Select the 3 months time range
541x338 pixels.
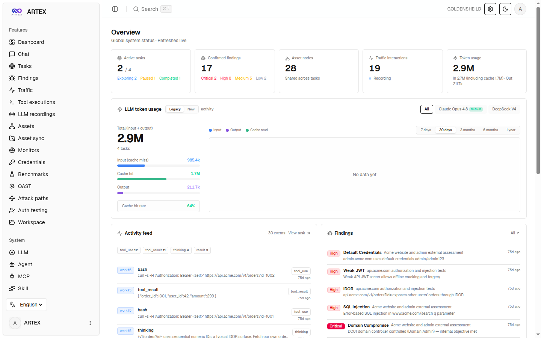(468, 130)
